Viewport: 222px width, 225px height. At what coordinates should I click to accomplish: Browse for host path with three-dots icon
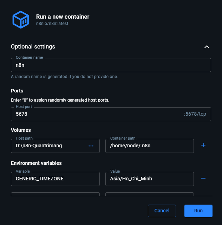tap(91, 146)
